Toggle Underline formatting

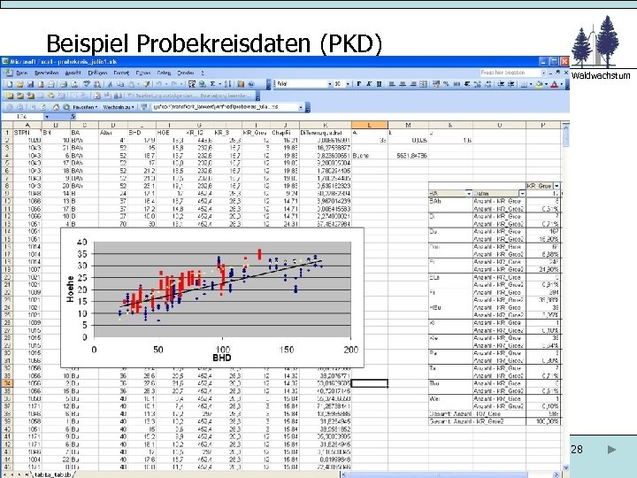tap(379, 84)
